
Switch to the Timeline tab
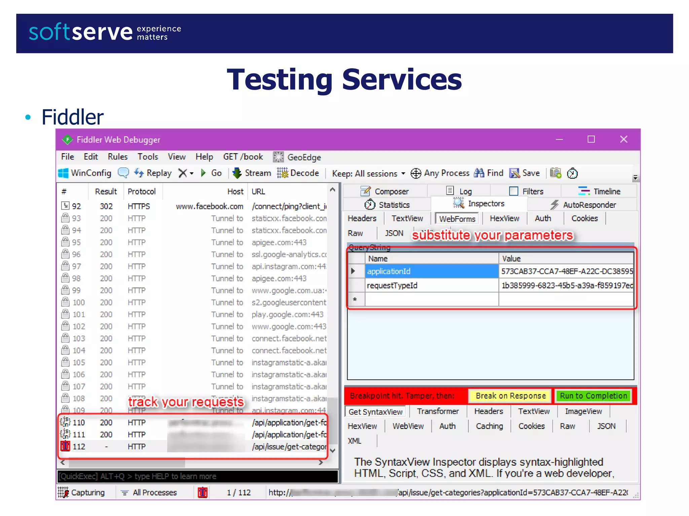click(600, 191)
